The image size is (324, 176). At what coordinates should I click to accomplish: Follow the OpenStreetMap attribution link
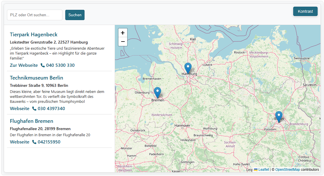[x=287, y=170]
